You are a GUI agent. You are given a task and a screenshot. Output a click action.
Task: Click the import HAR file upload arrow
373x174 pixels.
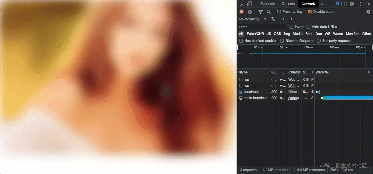[x=283, y=19]
